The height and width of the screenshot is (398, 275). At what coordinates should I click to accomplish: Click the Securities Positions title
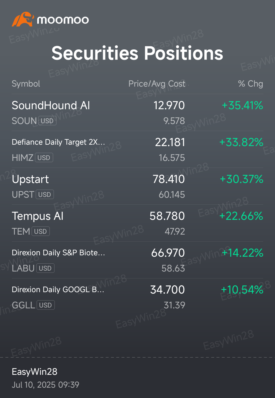pyautogui.click(x=137, y=53)
